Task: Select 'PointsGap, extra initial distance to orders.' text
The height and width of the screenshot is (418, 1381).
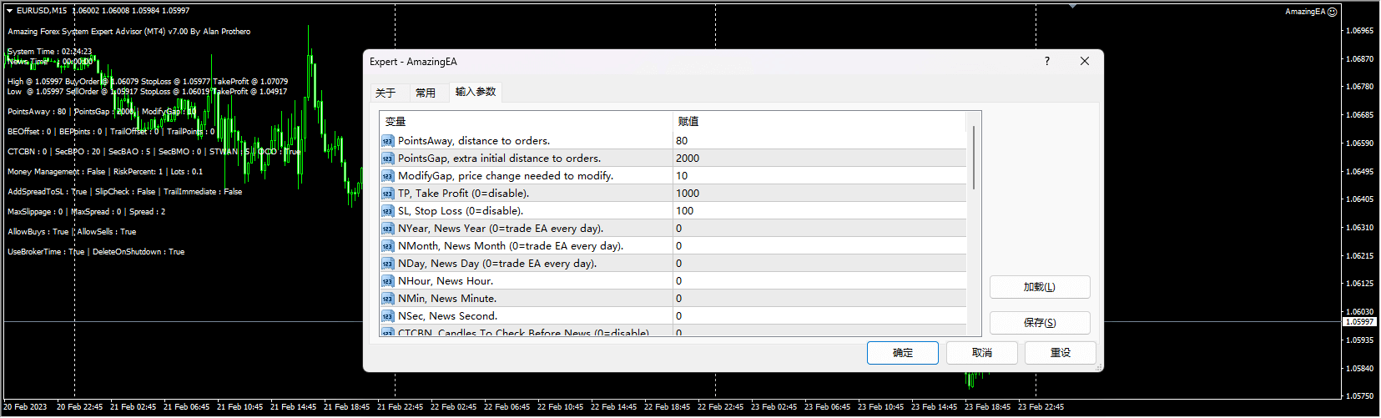Action: point(499,159)
